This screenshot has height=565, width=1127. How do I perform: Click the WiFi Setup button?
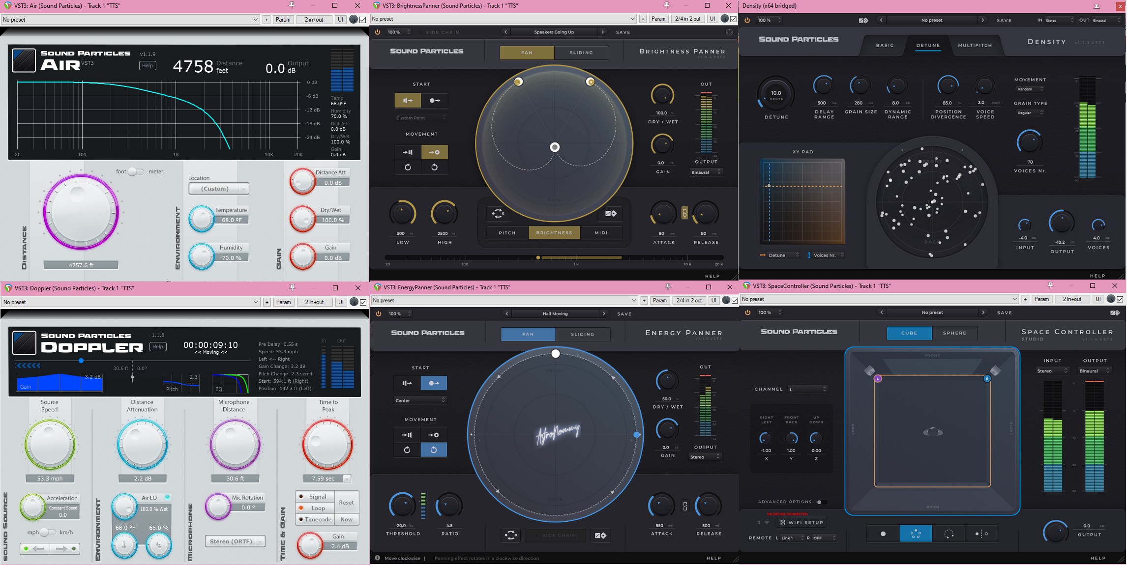(801, 522)
